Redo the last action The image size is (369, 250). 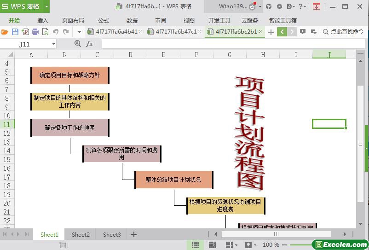[x=66, y=32]
